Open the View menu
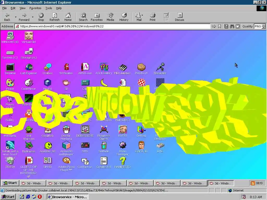 click(22, 8)
